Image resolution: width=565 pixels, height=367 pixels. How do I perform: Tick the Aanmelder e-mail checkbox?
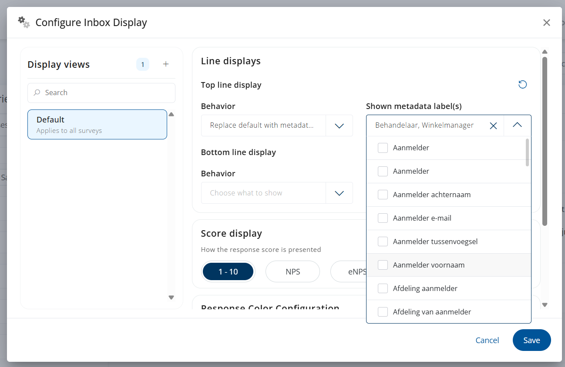(x=383, y=218)
